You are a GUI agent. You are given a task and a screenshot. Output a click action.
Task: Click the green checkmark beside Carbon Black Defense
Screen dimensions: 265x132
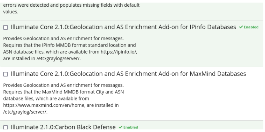click(x=120, y=128)
